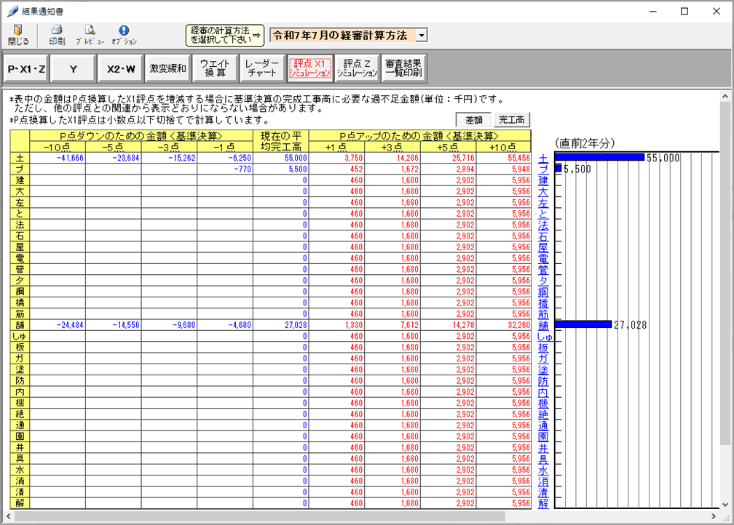Open the 激変緩和 tab
The image size is (734, 525).
coord(168,69)
